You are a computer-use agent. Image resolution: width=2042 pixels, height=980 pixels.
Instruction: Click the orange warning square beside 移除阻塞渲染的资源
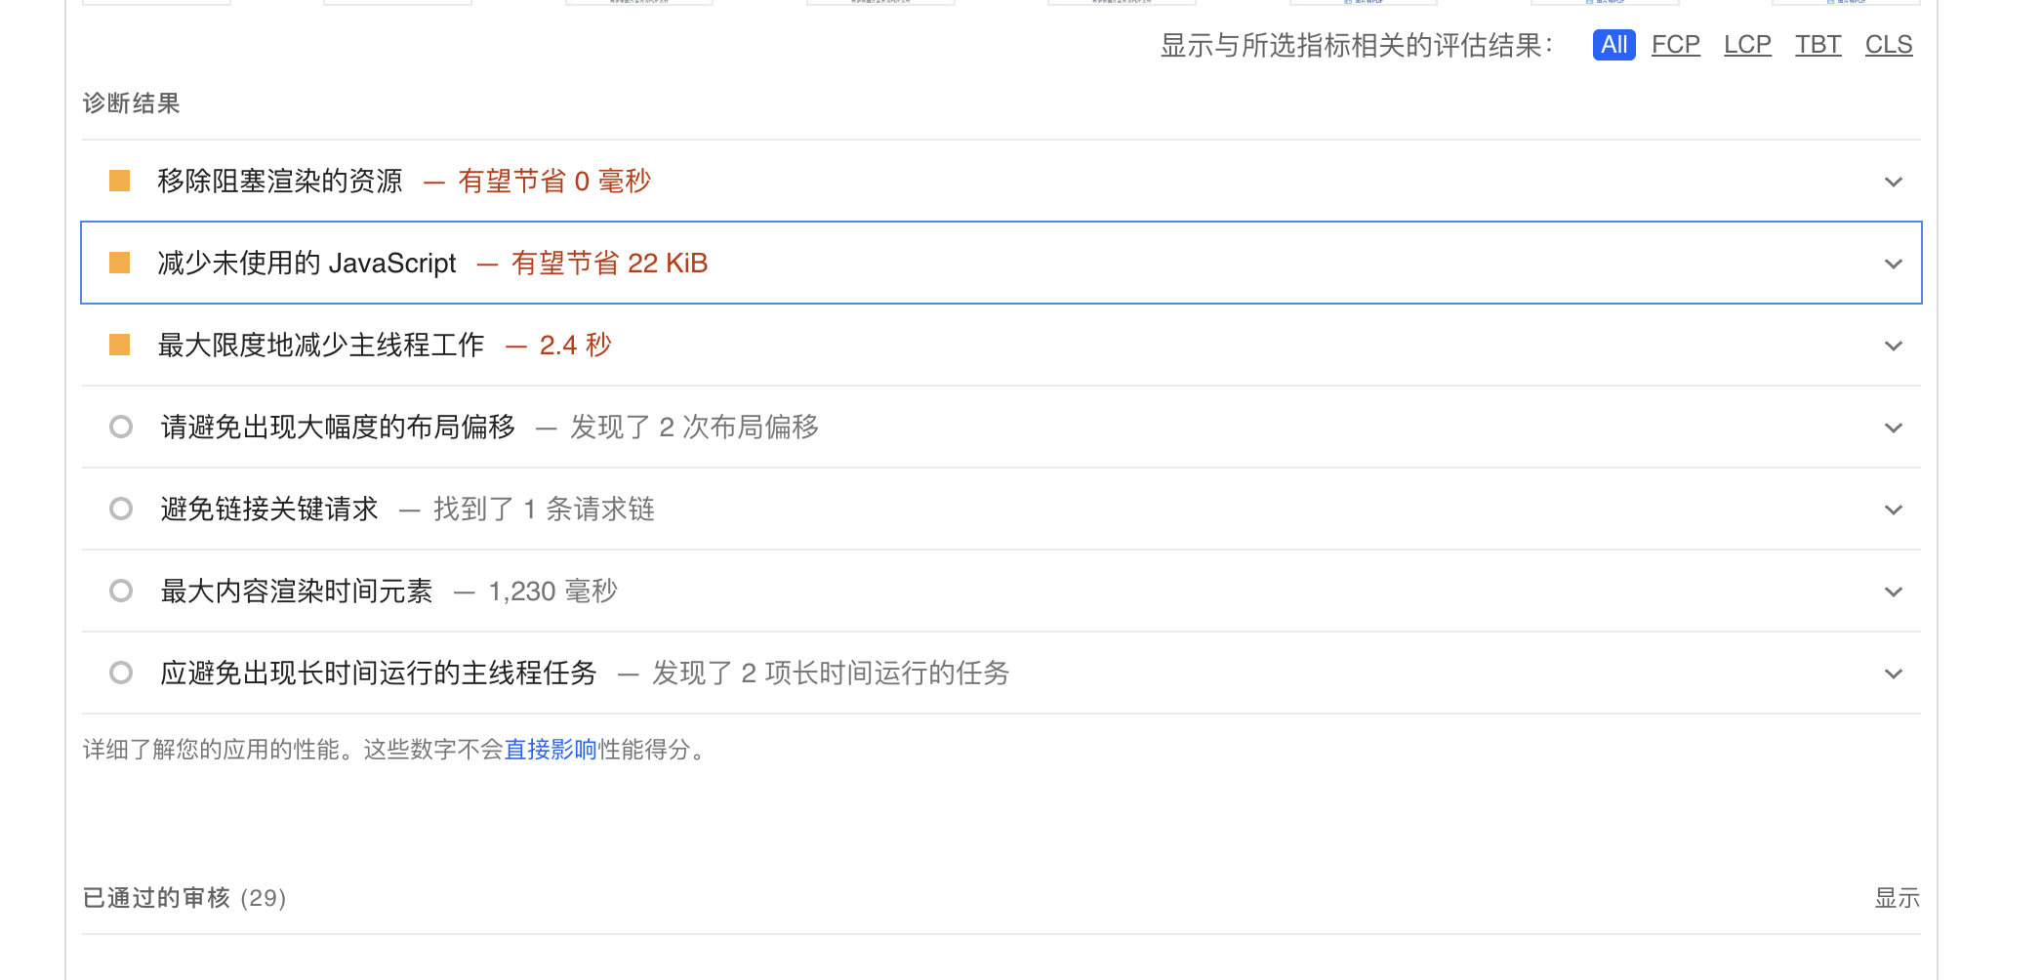[x=121, y=182]
